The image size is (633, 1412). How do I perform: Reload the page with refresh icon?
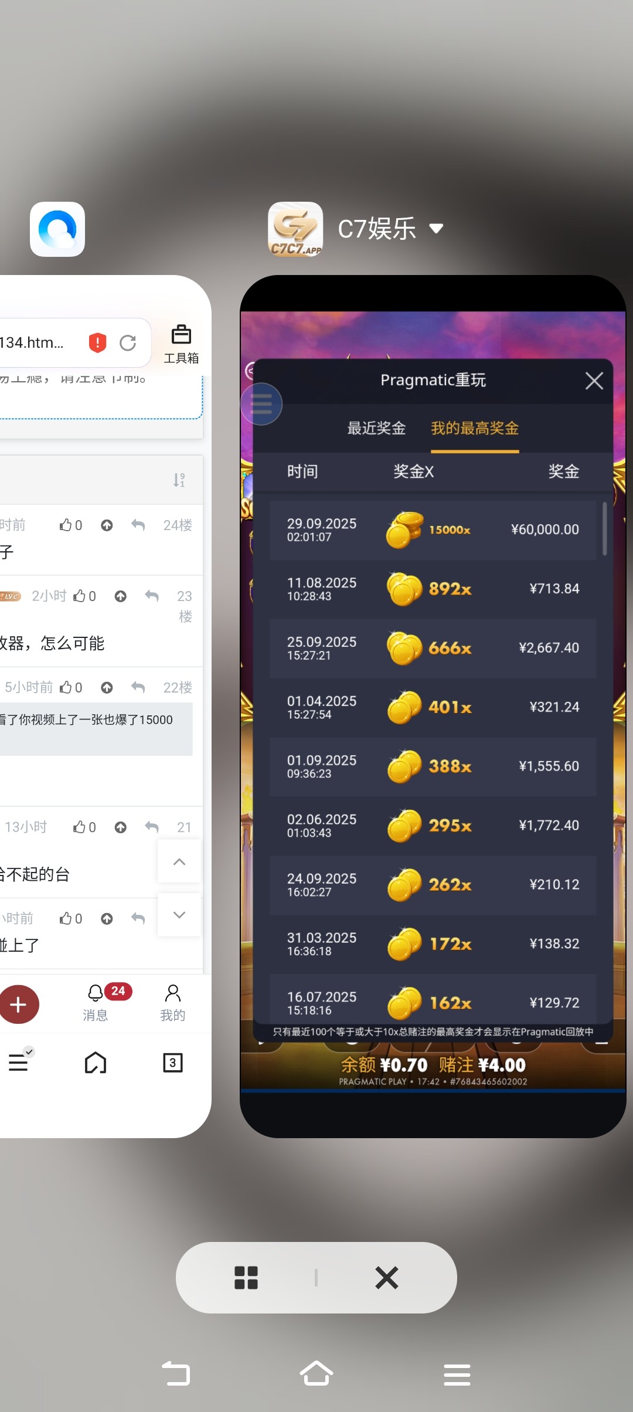[128, 342]
